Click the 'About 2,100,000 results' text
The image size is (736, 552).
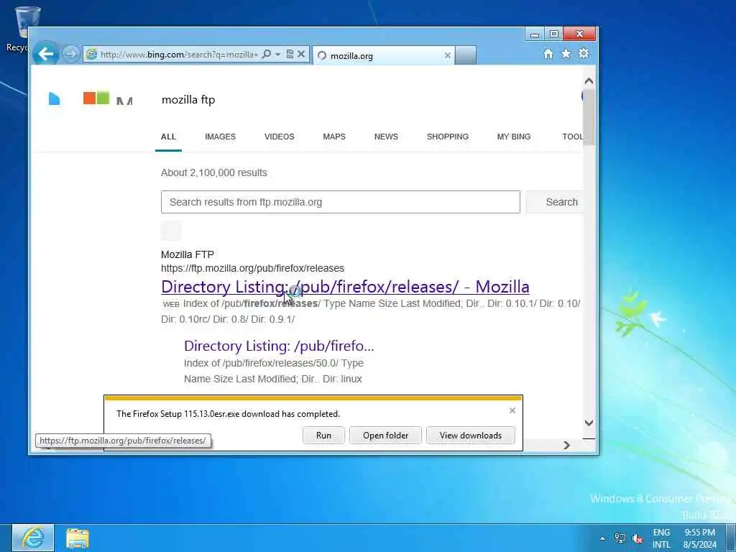(214, 172)
